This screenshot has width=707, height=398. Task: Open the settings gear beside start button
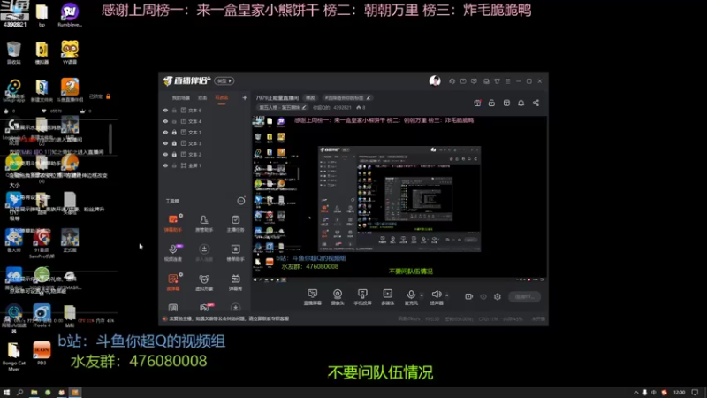tap(498, 296)
